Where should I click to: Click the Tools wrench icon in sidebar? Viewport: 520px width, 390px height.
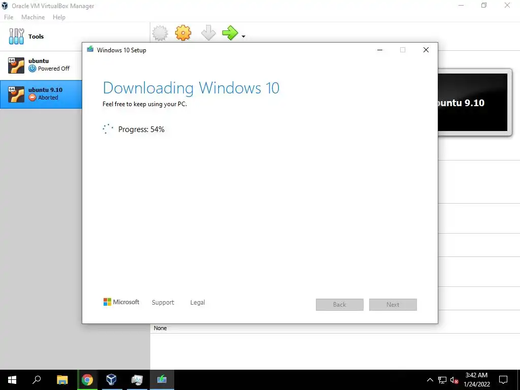click(x=16, y=36)
